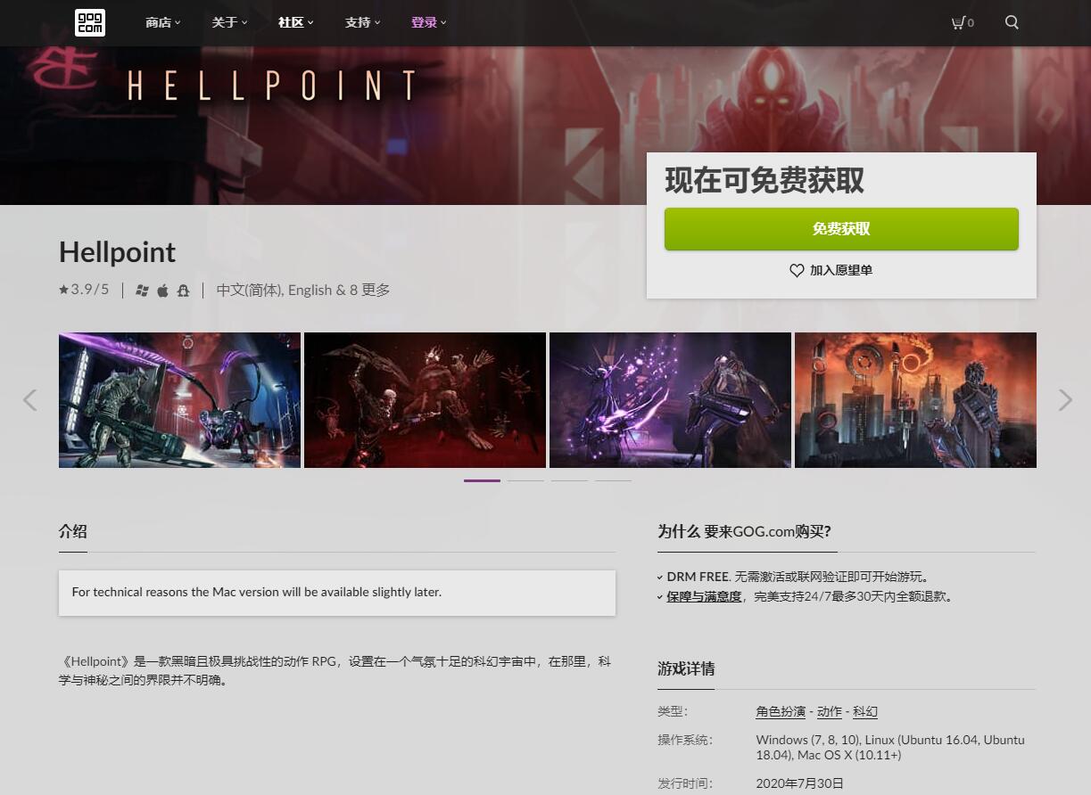Open the 登录 menu
Image resolution: width=1091 pixels, height=795 pixels.
[429, 22]
